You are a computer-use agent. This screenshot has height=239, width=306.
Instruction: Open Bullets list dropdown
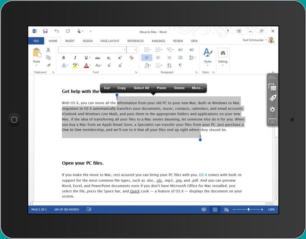pos(150,50)
